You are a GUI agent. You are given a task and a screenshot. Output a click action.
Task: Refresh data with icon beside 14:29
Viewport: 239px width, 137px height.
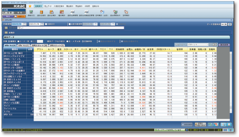(x=230, y=24)
